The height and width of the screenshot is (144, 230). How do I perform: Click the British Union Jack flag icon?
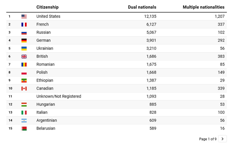[x=24, y=56]
